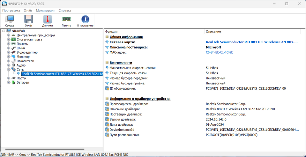Click the status bar path text

pos(65,155)
